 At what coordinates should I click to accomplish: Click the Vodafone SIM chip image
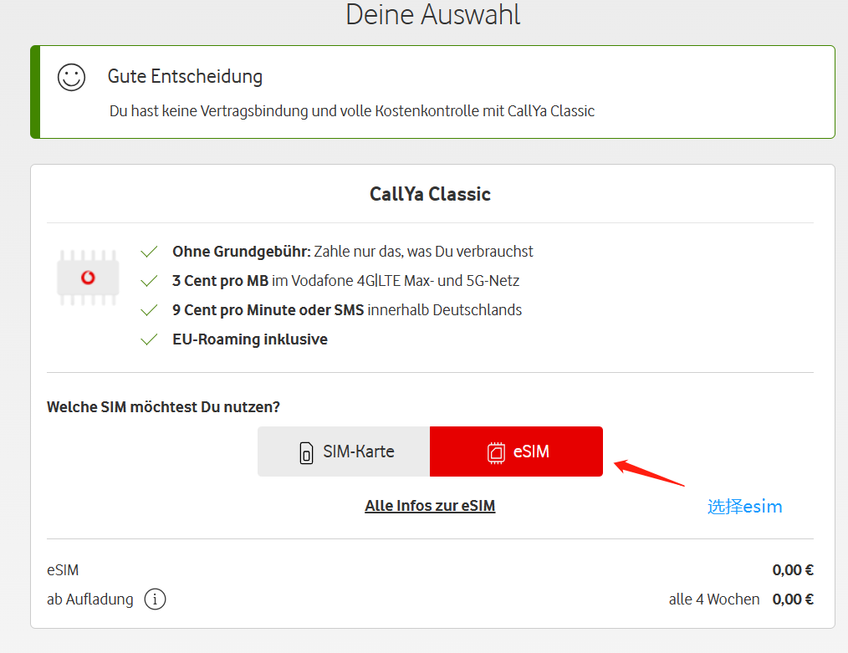(88, 278)
